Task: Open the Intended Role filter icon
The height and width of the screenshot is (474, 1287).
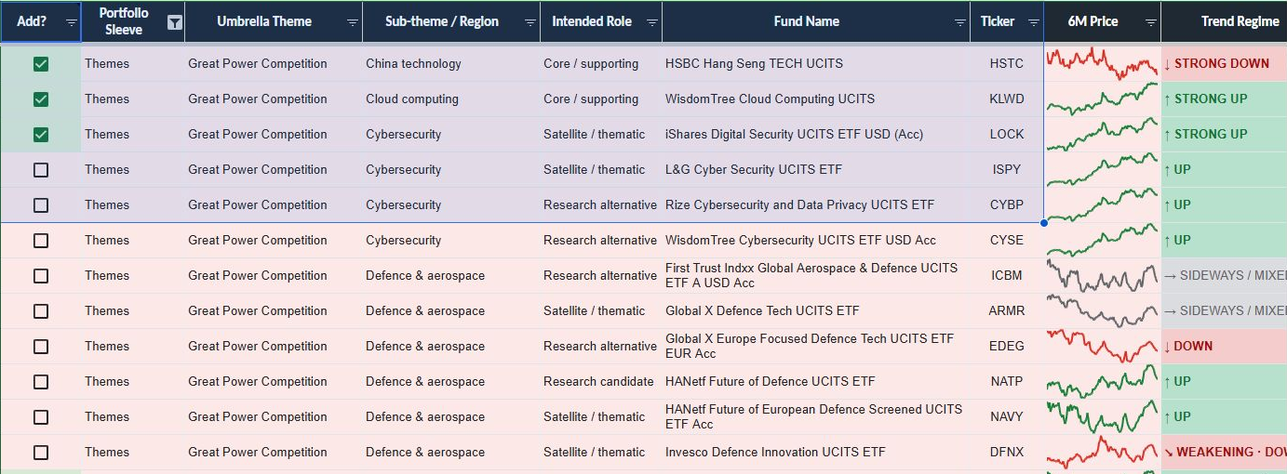Action: 652,22
